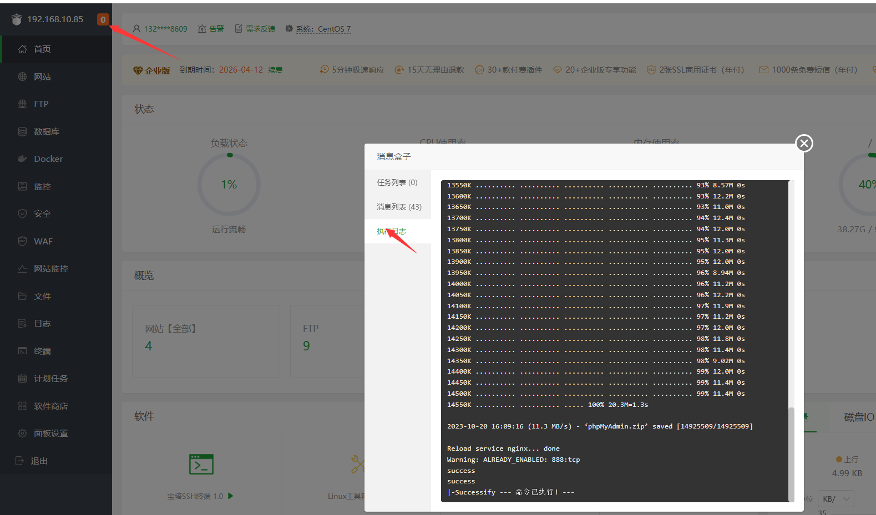Click the 数据库 database icon

[22, 131]
